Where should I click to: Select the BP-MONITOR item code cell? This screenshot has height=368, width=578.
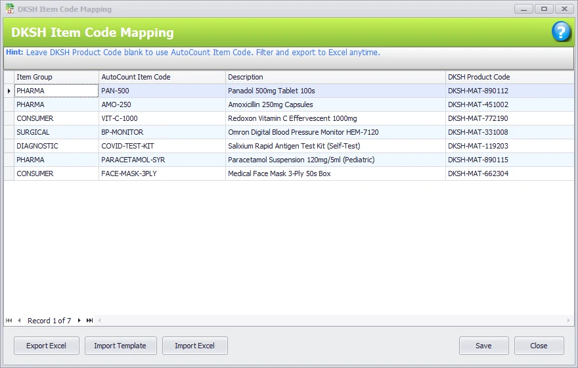[x=162, y=132]
